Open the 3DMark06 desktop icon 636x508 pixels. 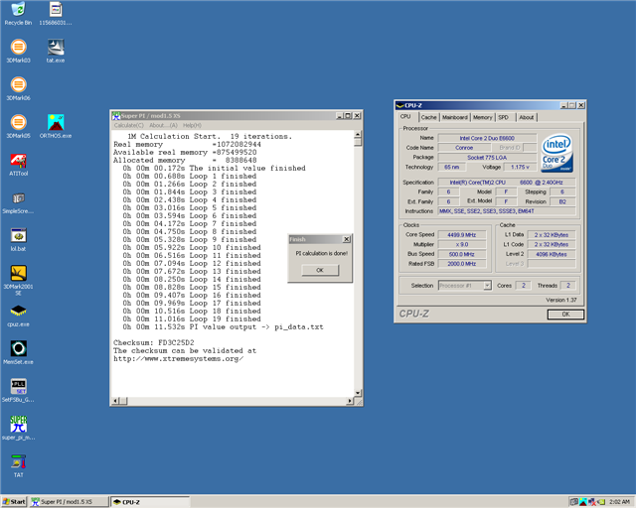point(18,83)
